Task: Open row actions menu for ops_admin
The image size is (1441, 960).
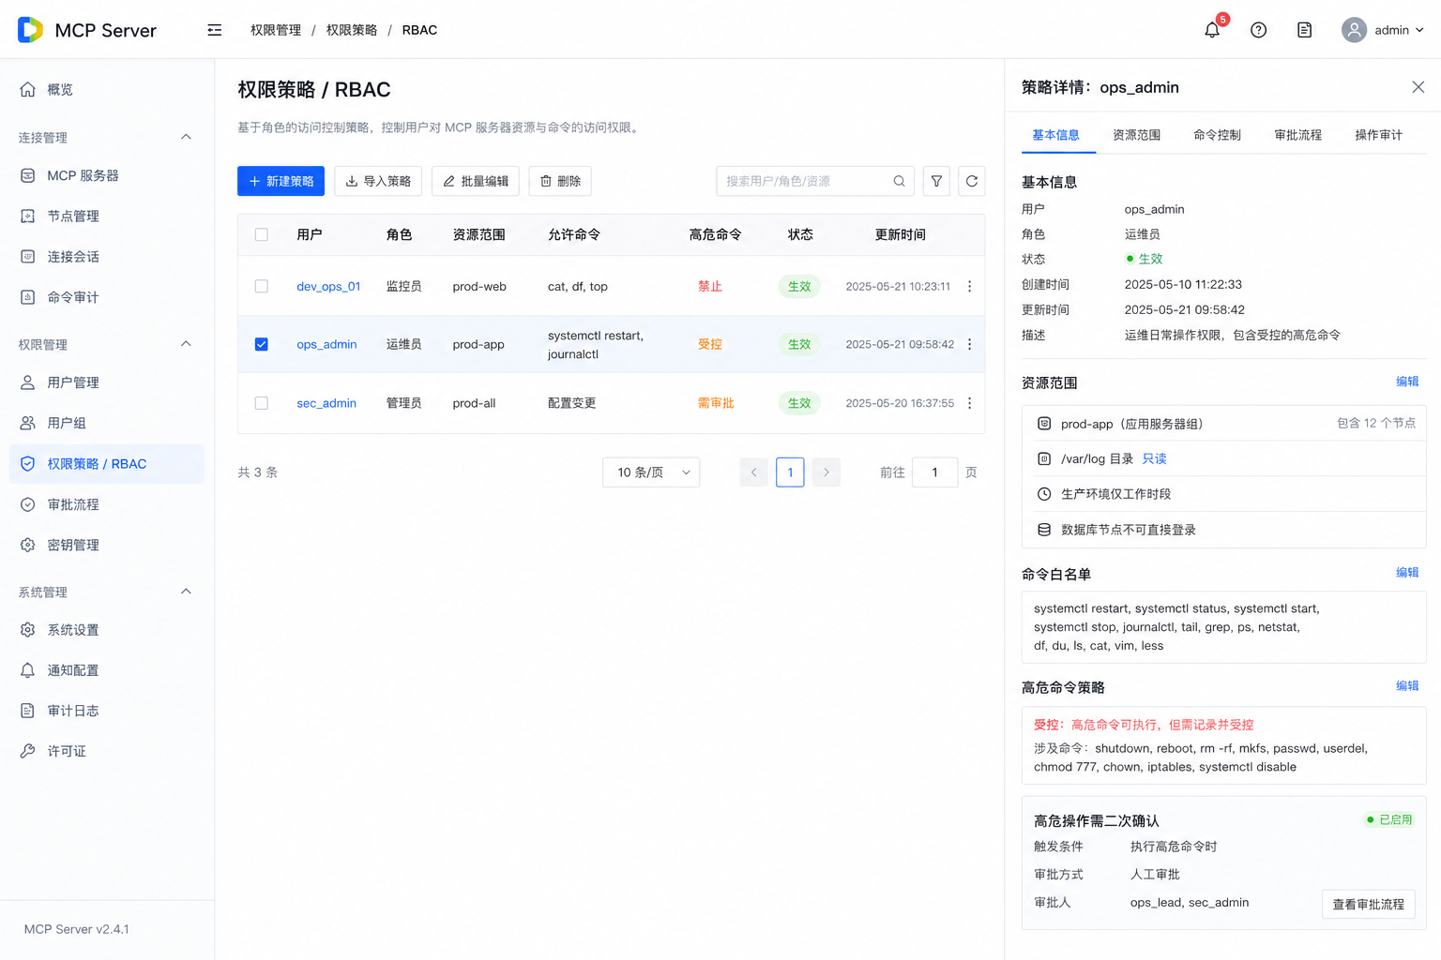Action: (969, 344)
